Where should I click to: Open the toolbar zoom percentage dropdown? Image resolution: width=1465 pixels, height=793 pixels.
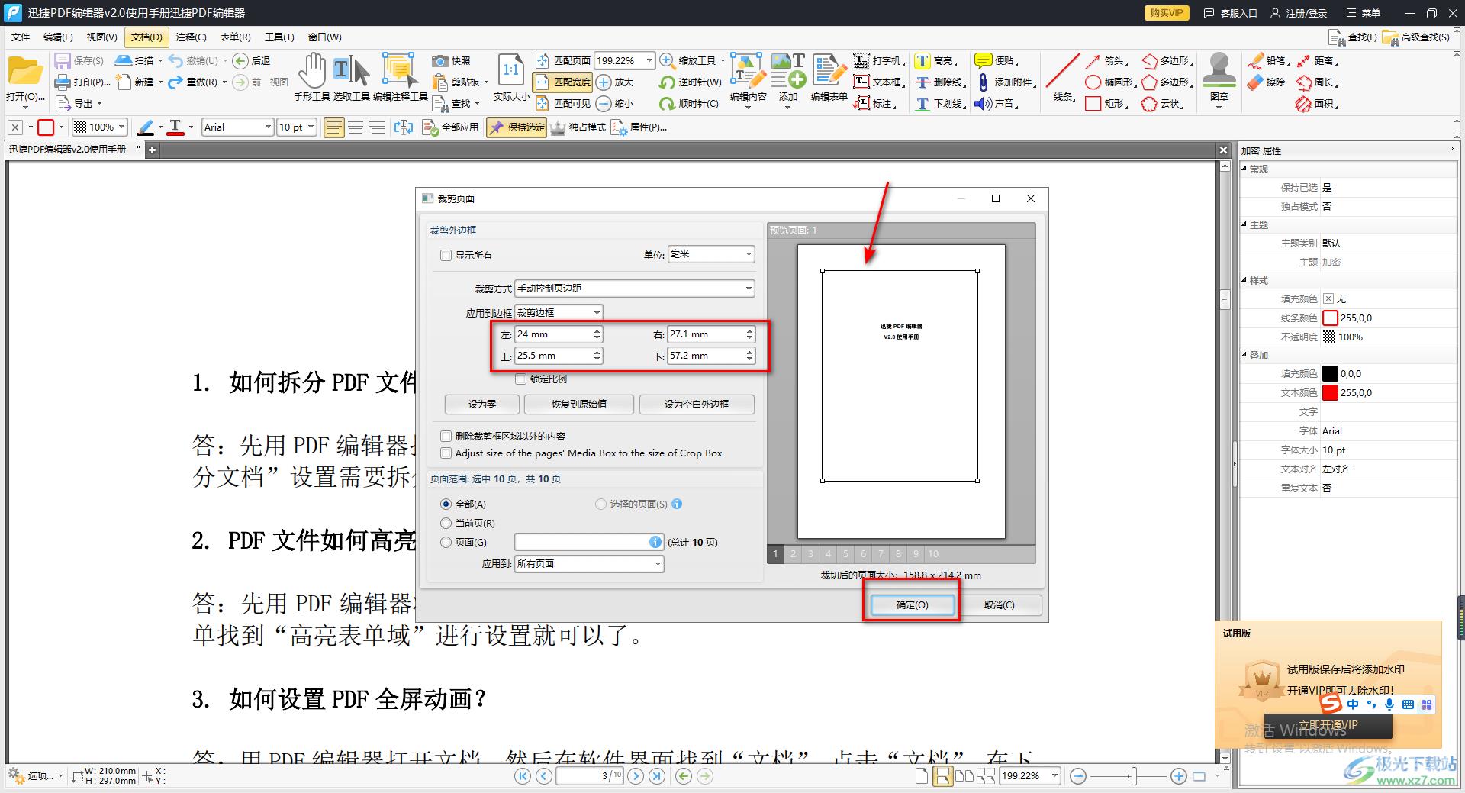pyautogui.click(x=624, y=61)
